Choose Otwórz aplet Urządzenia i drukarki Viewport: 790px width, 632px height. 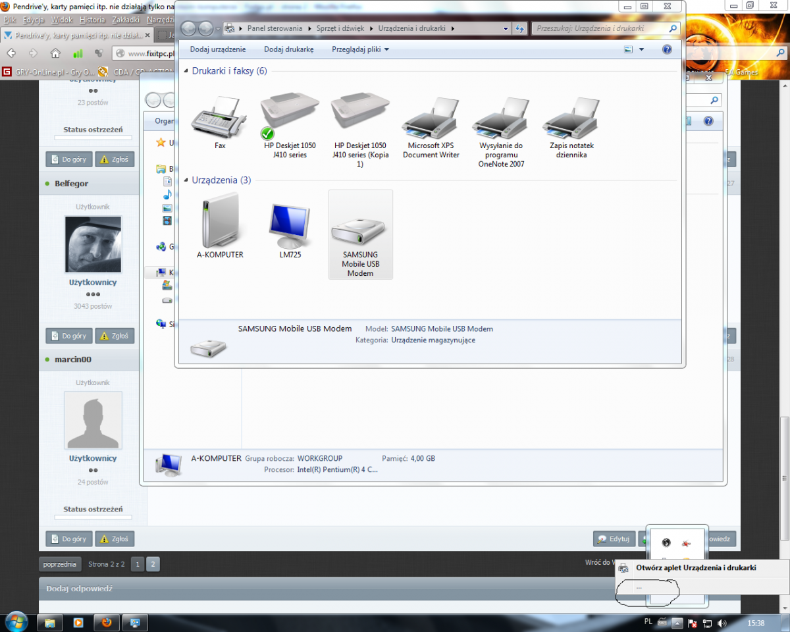(x=696, y=567)
